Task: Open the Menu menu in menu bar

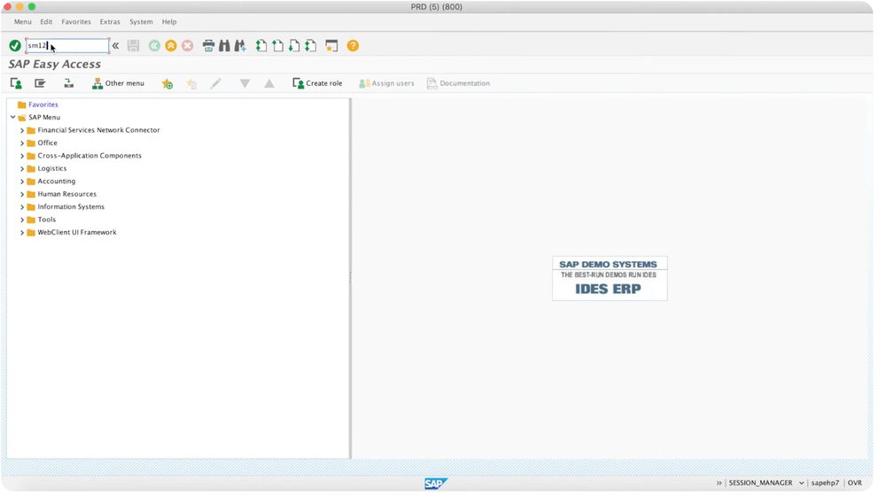Action: [x=23, y=22]
